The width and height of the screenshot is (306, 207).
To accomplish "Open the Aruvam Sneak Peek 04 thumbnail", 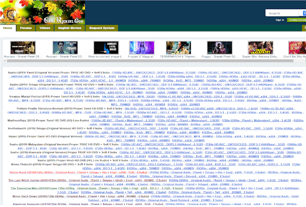I will 23,48.
